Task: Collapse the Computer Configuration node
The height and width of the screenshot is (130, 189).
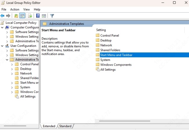Action: tap(2, 28)
